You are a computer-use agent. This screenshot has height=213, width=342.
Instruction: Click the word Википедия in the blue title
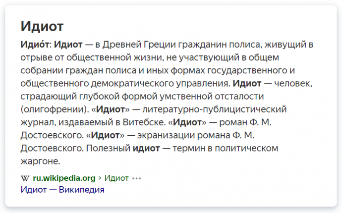pyautogui.click(x=82, y=190)
